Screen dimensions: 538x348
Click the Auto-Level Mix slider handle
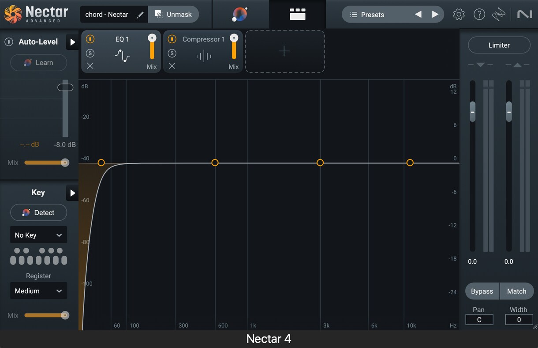click(65, 163)
